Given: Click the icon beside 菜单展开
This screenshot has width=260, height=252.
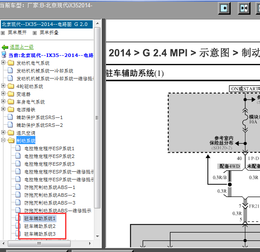Looking at the screenshot, I should [x=3, y=33].
